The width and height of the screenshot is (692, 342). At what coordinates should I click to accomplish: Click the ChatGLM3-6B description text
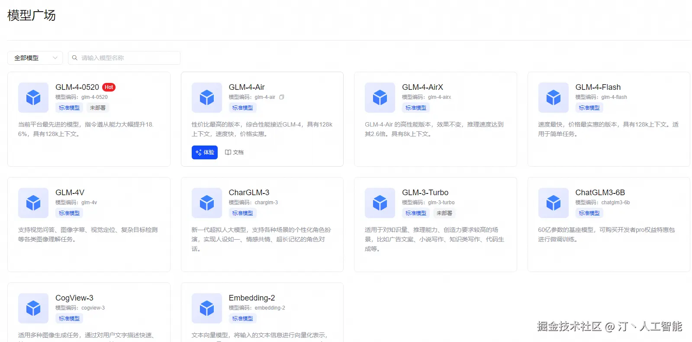[606, 234]
